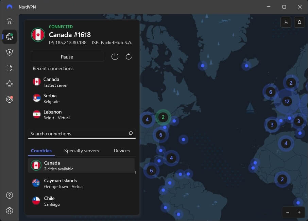Maximize the NordVPN window
Viewport: 308px width, 221px height.
284,7
